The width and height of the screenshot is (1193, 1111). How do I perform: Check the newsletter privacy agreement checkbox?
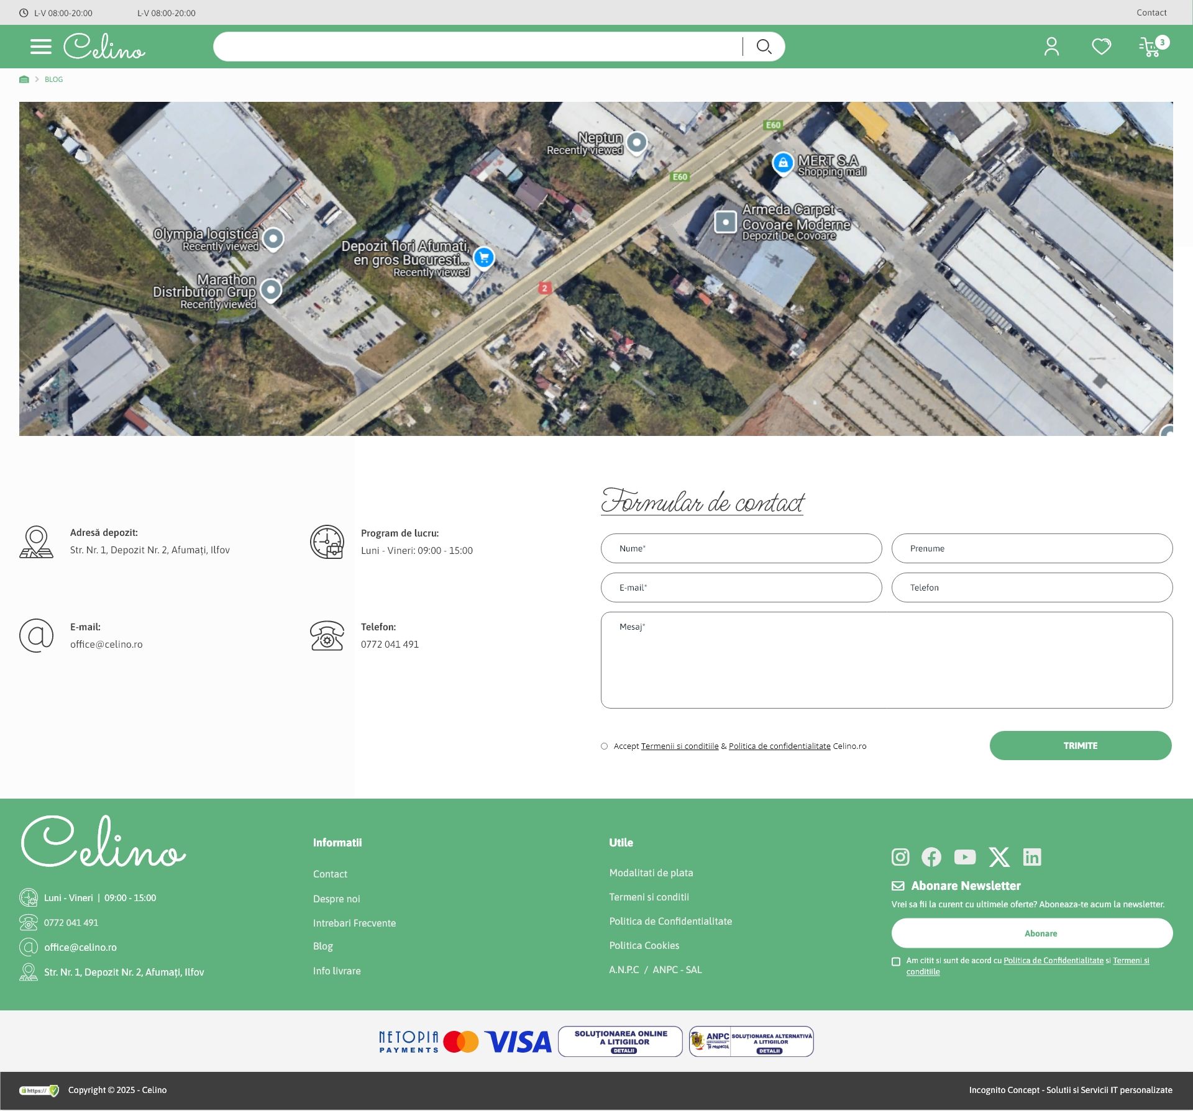point(896,961)
